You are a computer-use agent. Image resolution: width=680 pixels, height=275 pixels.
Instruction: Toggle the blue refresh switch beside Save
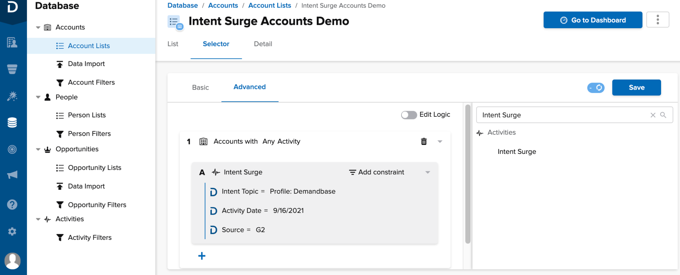pos(596,88)
